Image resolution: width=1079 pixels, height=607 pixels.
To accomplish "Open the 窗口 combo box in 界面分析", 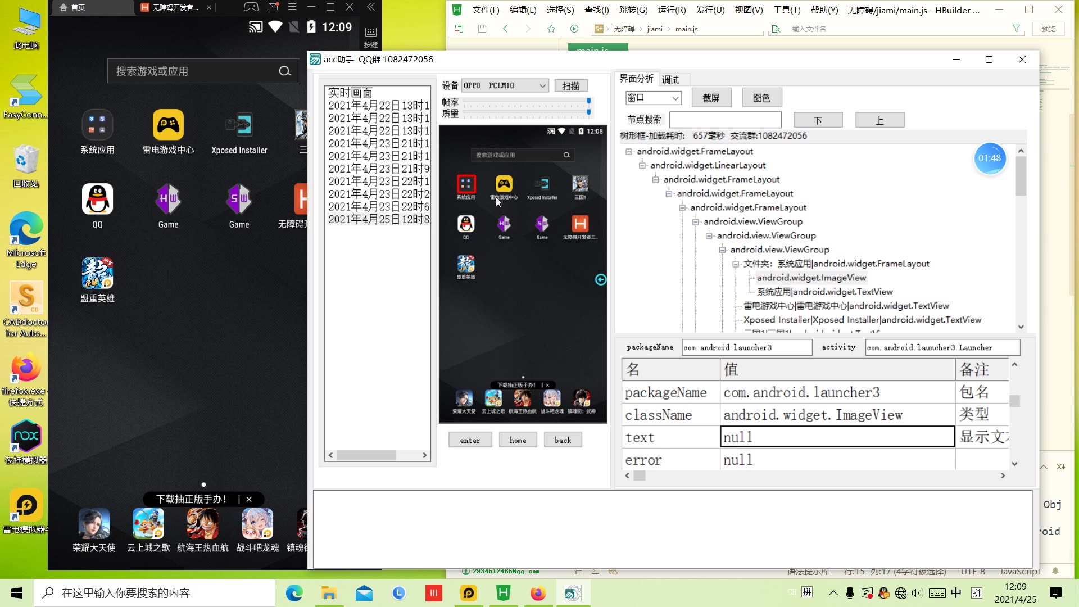I will click(x=654, y=98).
